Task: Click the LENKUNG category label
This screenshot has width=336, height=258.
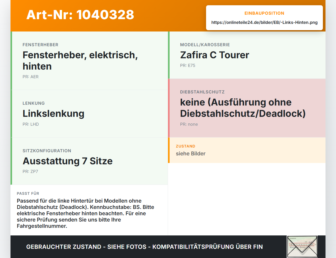Action: click(x=34, y=103)
